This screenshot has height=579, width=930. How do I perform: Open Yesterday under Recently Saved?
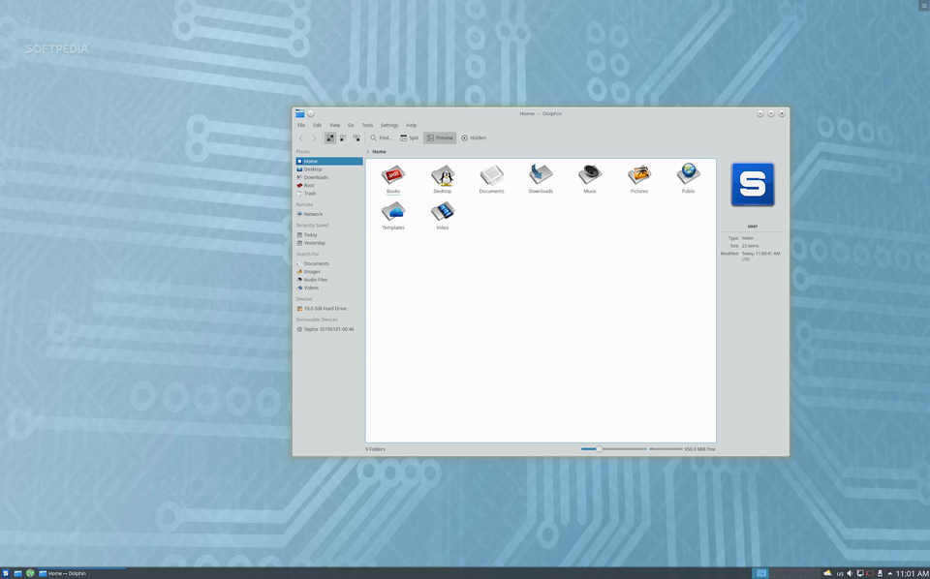(x=313, y=243)
